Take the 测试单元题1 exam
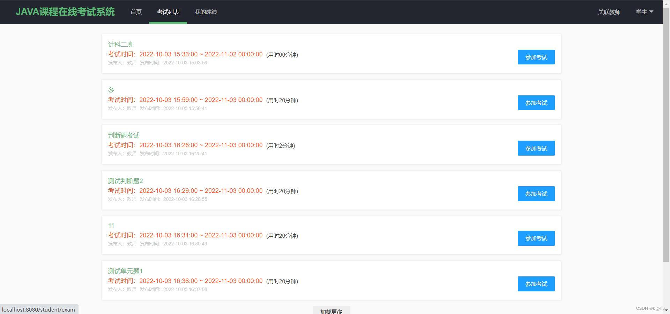Screen dimensions: 670x314 (536, 284)
